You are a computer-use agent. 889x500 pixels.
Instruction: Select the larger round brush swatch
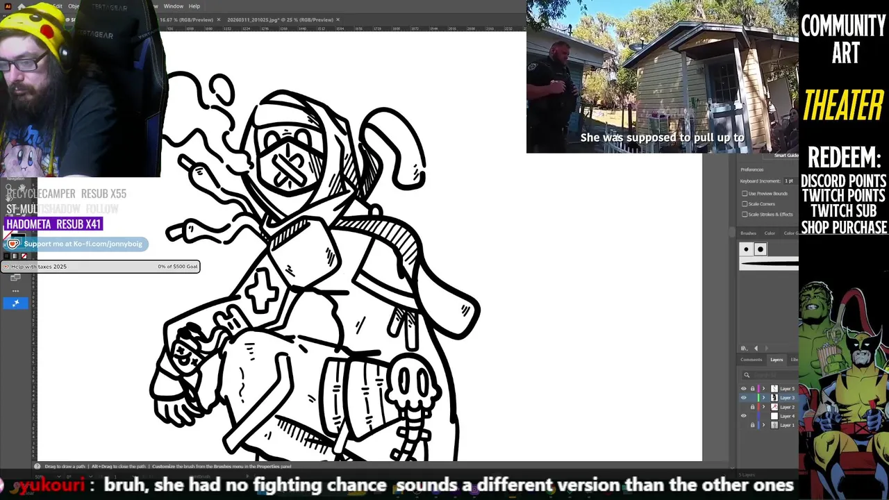760,249
